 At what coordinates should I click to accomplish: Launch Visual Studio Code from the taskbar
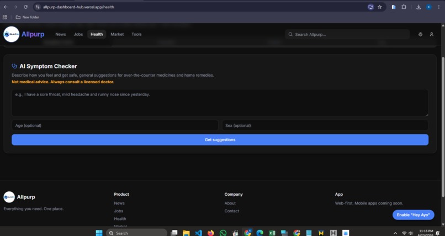(198, 233)
